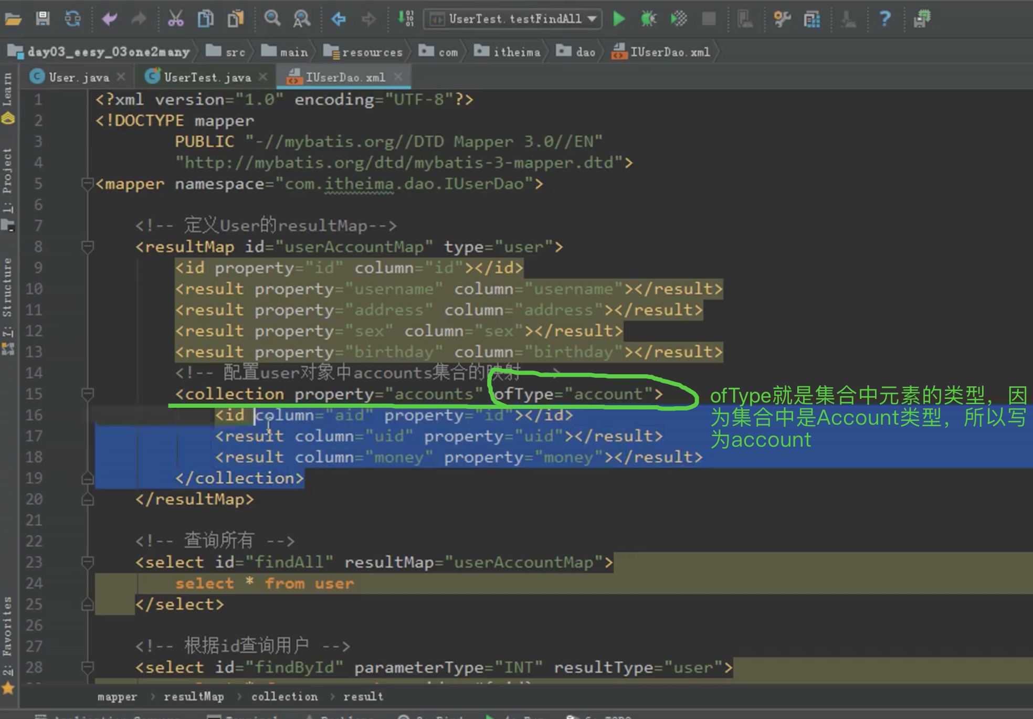Collapse the collection tag fold on line 15
Image resolution: width=1033 pixels, height=719 pixels.
[x=88, y=394]
